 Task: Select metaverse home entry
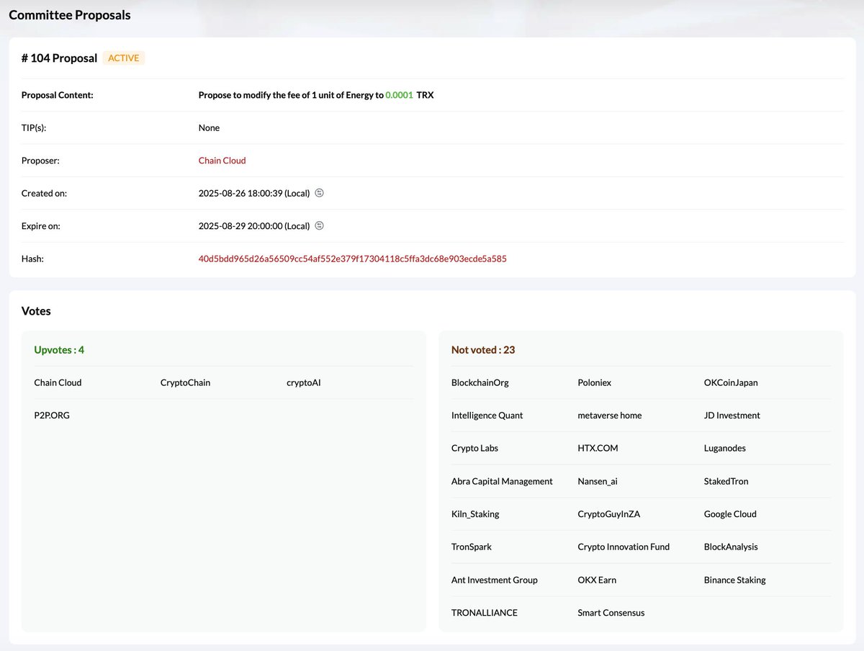point(609,416)
